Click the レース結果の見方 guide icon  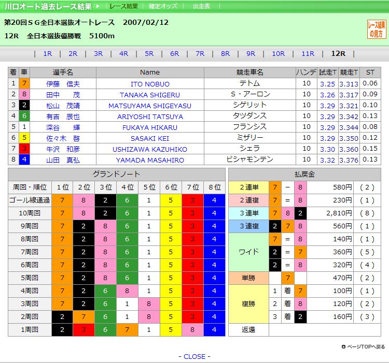click(377, 29)
